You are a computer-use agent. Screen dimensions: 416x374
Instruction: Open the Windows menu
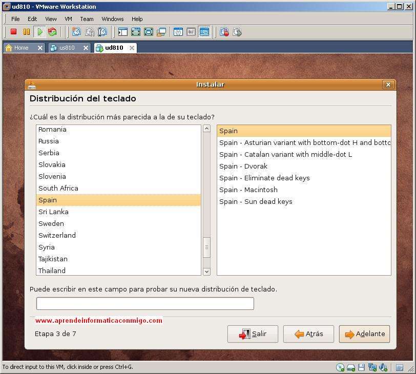(x=113, y=19)
